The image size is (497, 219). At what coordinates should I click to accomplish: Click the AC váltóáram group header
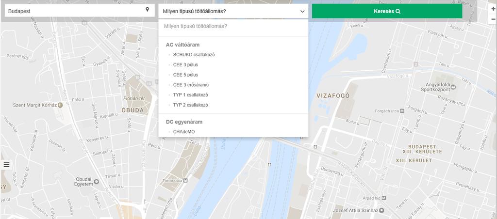click(x=182, y=45)
